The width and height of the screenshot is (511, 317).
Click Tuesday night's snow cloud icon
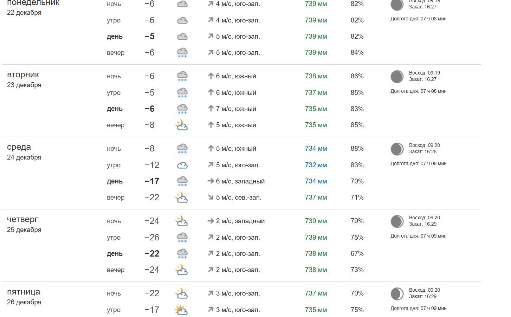(x=182, y=76)
